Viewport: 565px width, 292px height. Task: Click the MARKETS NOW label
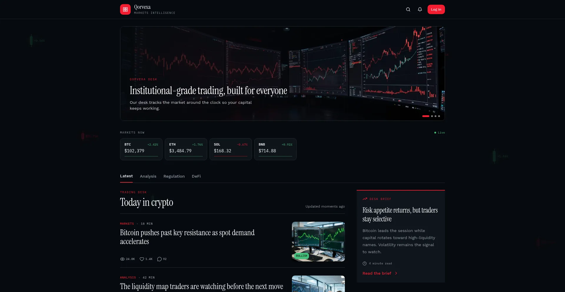(132, 133)
